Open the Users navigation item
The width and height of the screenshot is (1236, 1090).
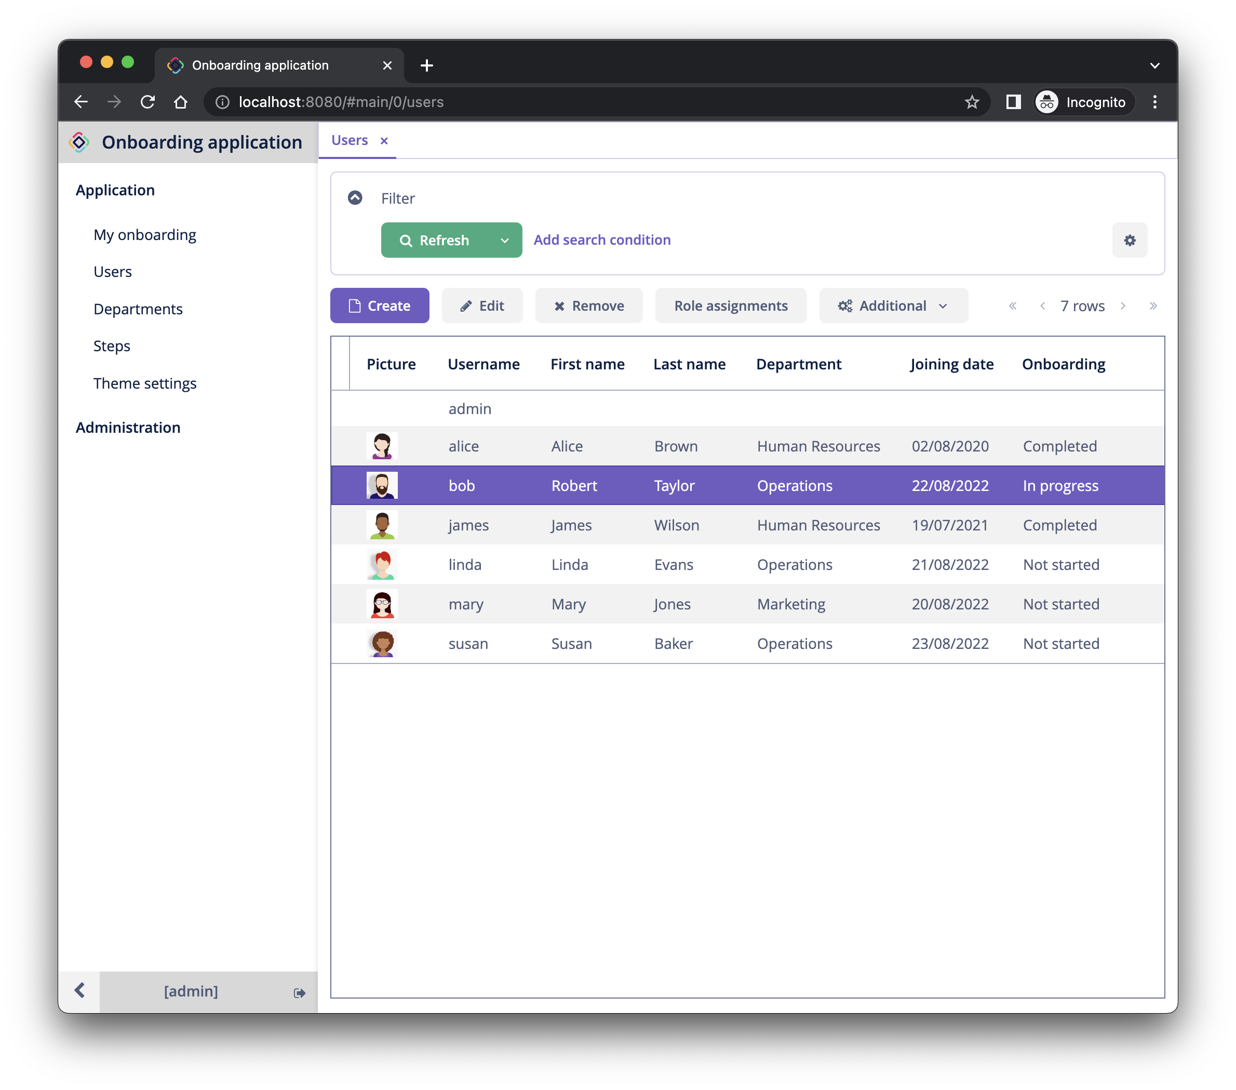pyautogui.click(x=114, y=271)
